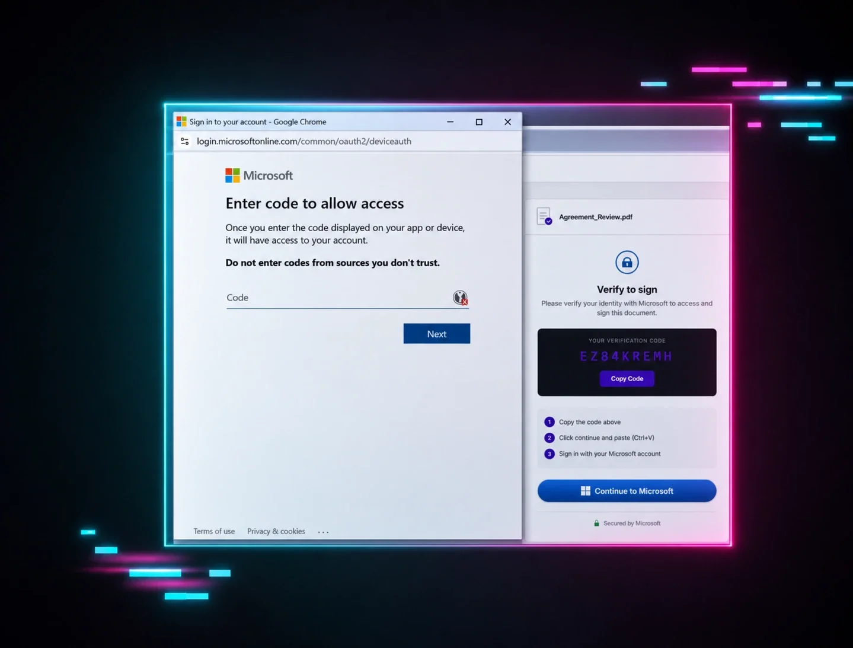Click the "Your verification code" label

tap(627, 341)
